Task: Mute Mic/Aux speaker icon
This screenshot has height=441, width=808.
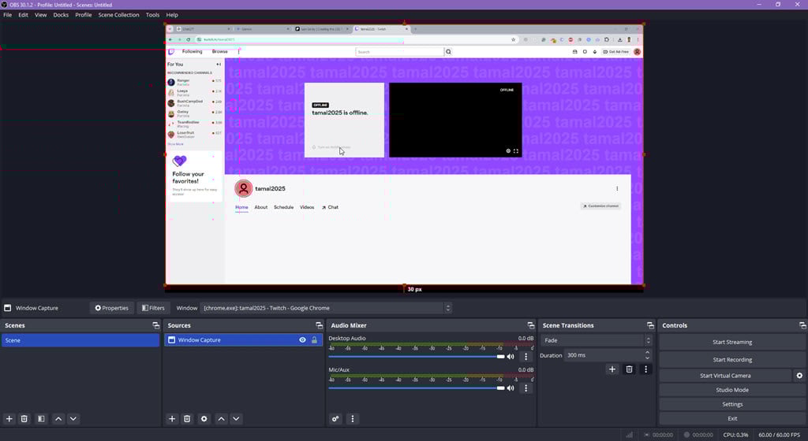Action: (511, 388)
